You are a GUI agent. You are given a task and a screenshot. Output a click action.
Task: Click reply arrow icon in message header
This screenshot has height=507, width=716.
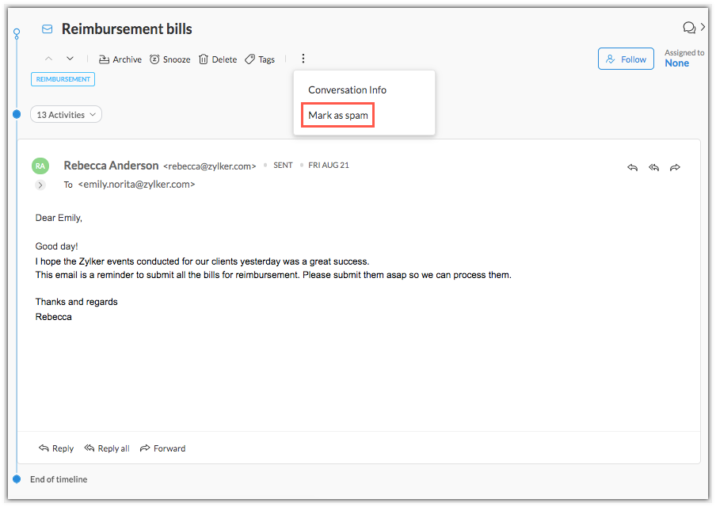[x=632, y=167]
